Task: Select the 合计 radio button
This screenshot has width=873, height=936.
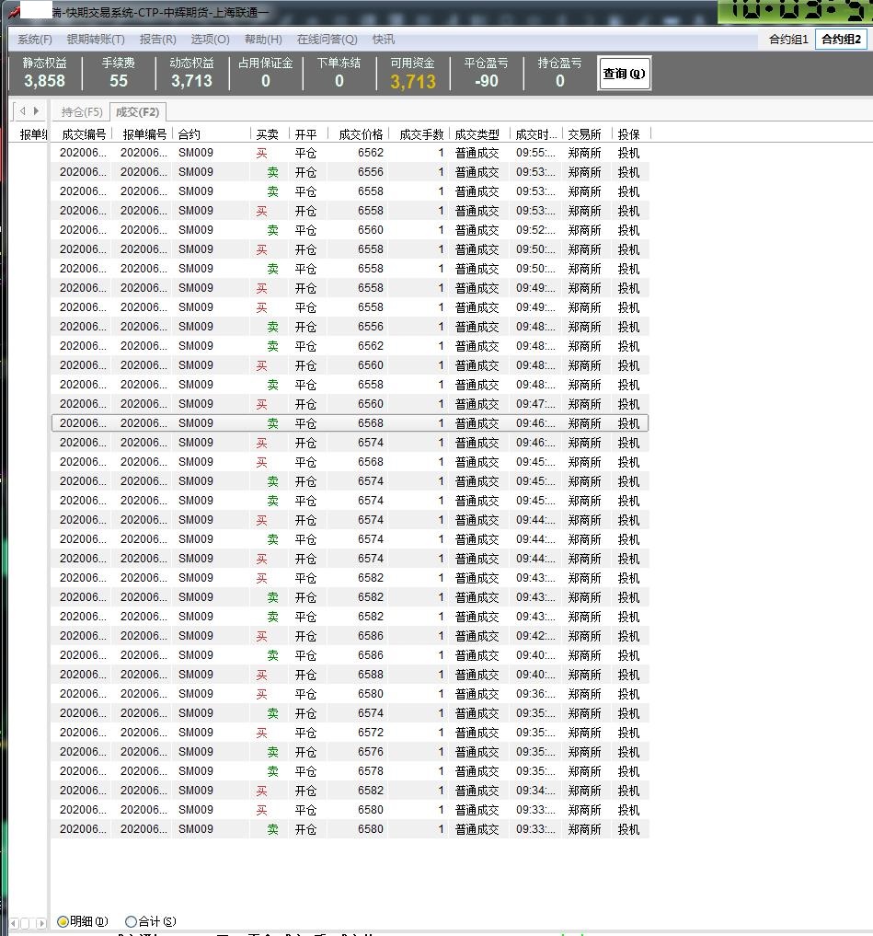Action: pyautogui.click(x=131, y=921)
